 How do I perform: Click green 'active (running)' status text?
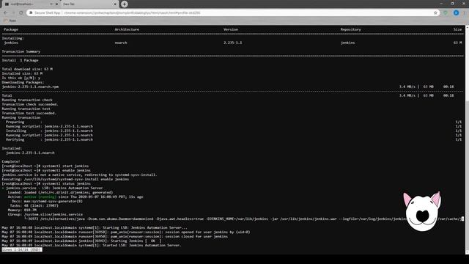[x=40, y=197]
